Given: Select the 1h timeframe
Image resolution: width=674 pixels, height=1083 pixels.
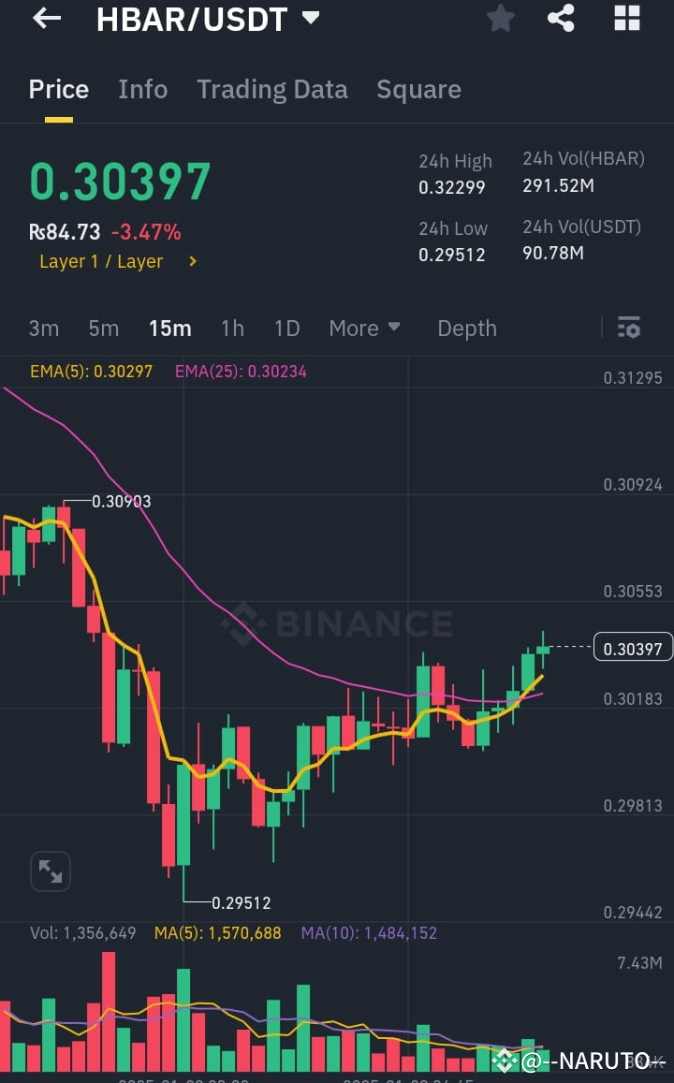Looking at the screenshot, I should (x=232, y=328).
